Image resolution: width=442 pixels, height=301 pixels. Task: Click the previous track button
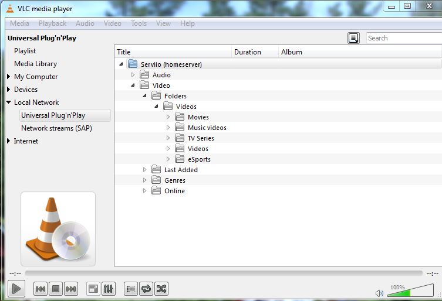point(41,289)
